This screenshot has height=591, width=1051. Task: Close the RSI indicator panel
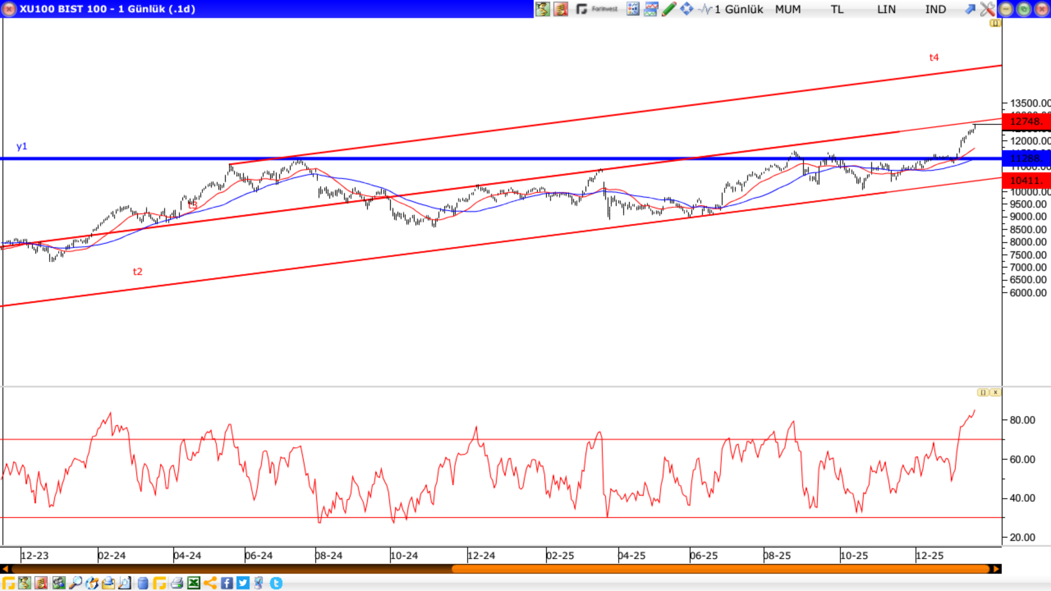pos(996,392)
